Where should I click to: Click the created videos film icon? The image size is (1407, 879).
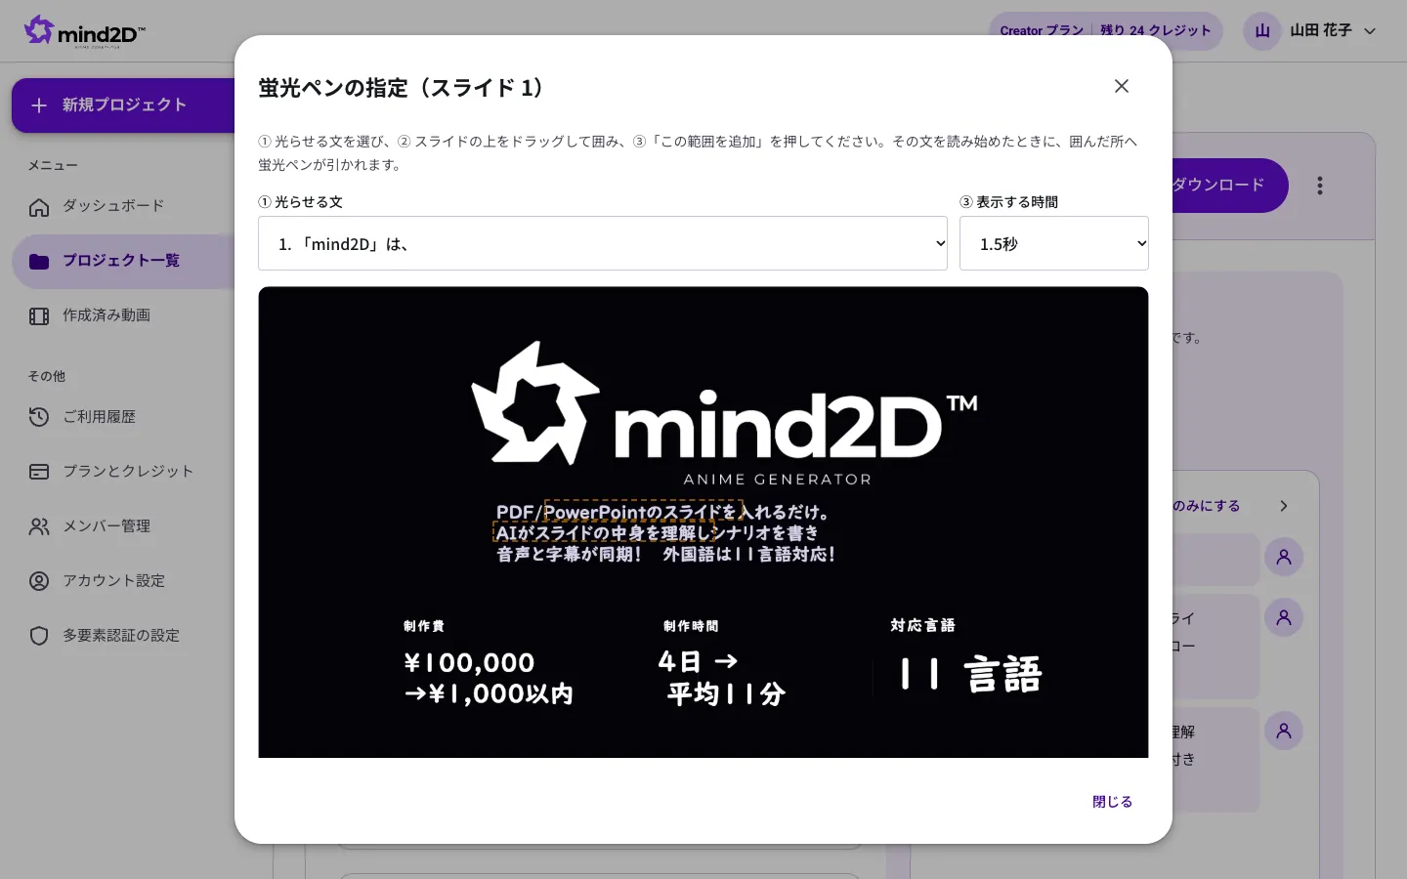[39, 316]
